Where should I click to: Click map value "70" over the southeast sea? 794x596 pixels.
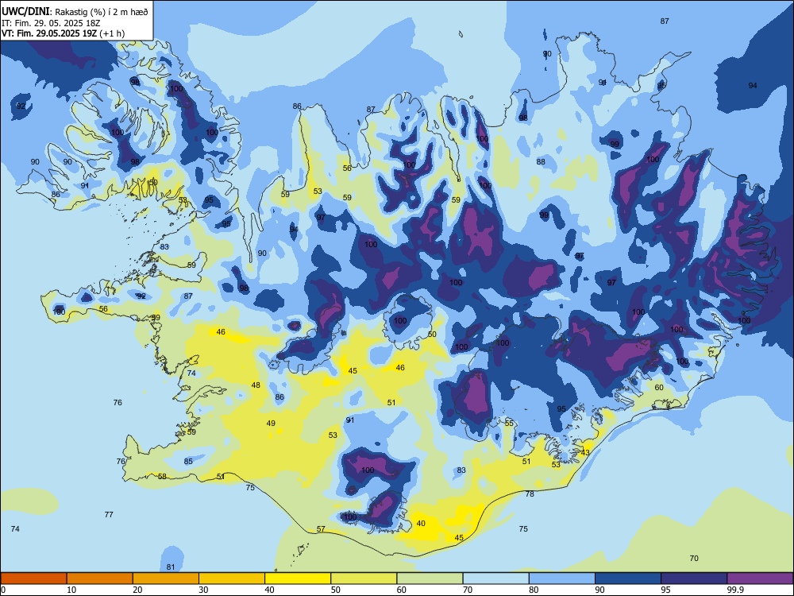[x=694, y=559]
